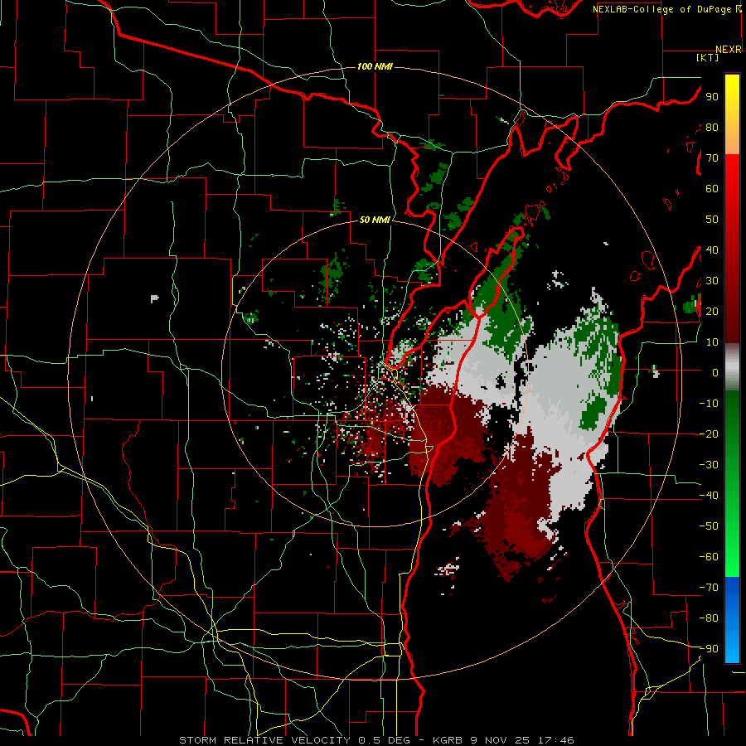Click the positive 20 knot scale value
The width and height of the screenshot is (746, 746).
712,311
